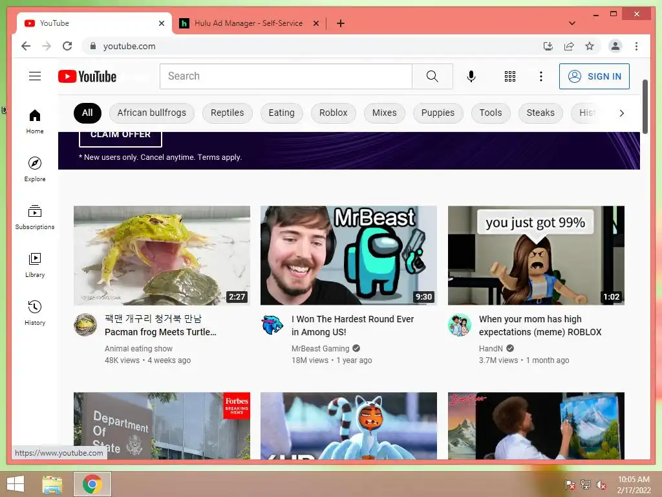662x497 pixels.
Task: Open HandN channel name link
Action: point(491,349)
